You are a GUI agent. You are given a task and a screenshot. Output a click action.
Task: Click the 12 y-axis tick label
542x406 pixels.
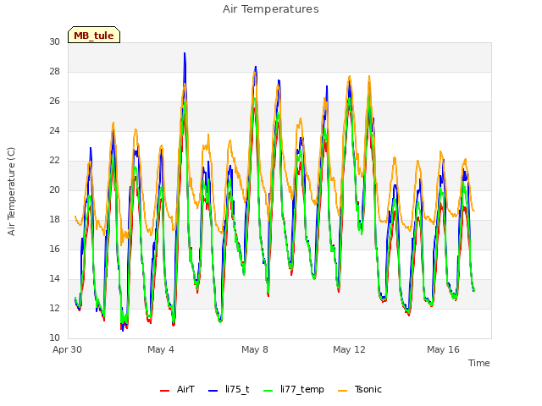pyautogui.click(x=54, y=308)
